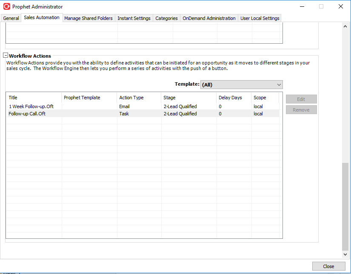Collapse the Workflow Actions section
Viewport: 351px width, 274px height.
[6, 55]
